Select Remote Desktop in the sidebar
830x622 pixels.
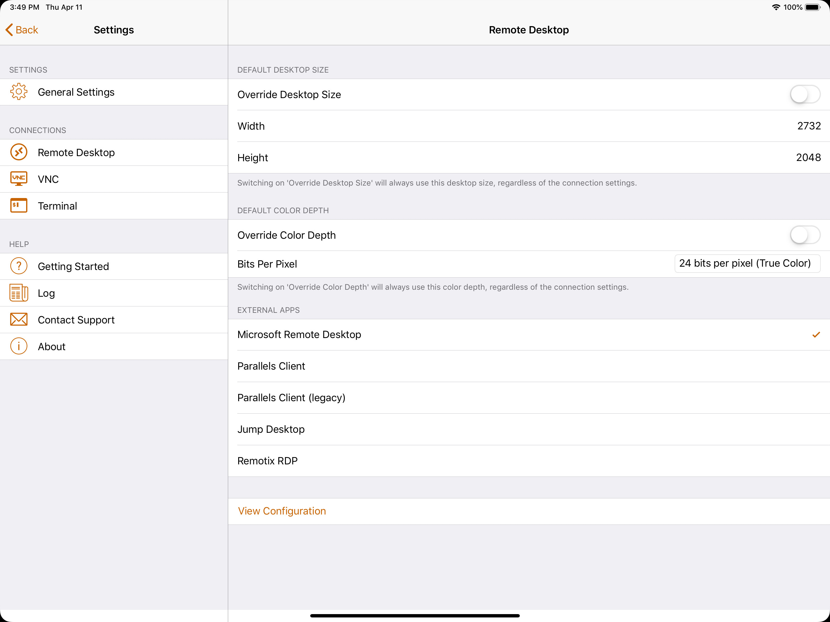[114, 152]
